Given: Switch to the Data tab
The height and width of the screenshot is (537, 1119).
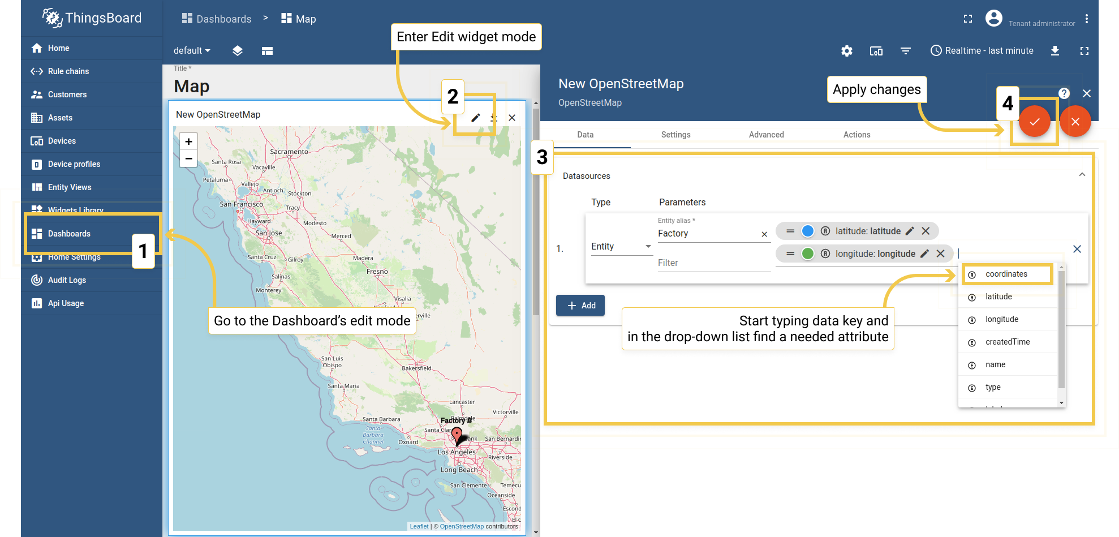Looking at the screenshot, I should [x=586, y=135].
